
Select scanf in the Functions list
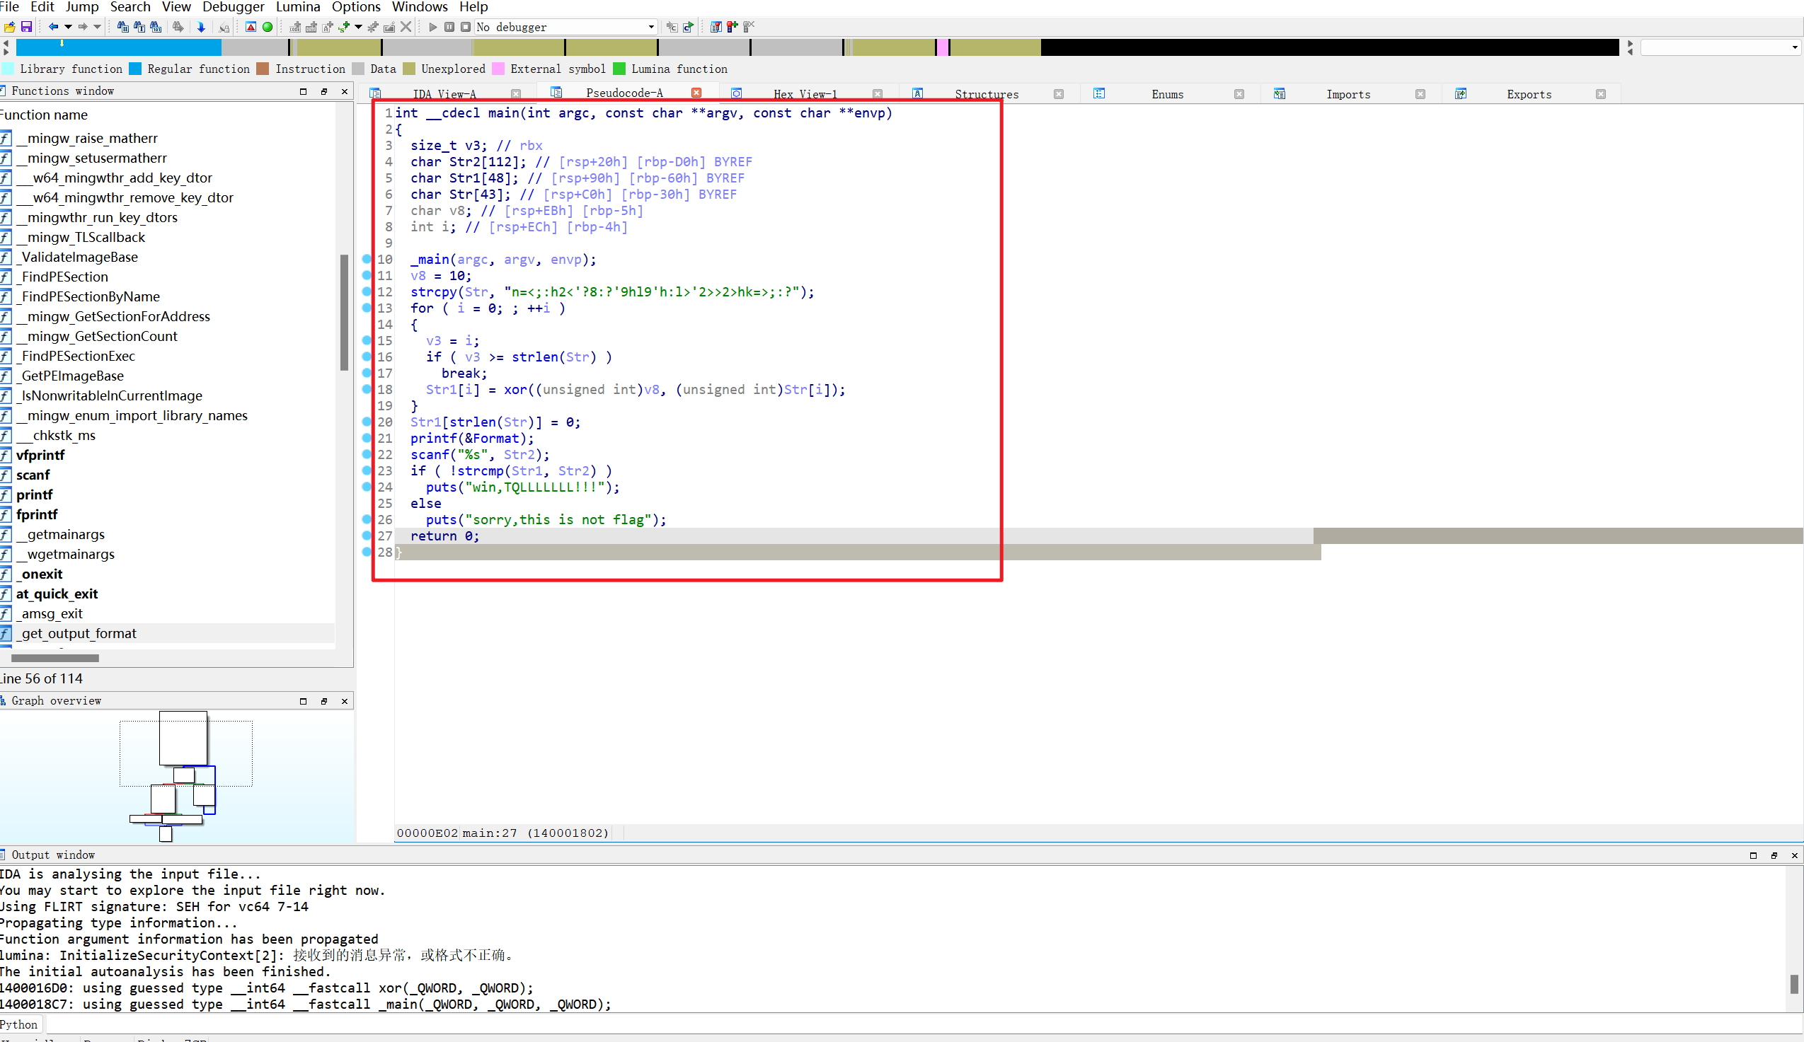click(x=33, y=475)
